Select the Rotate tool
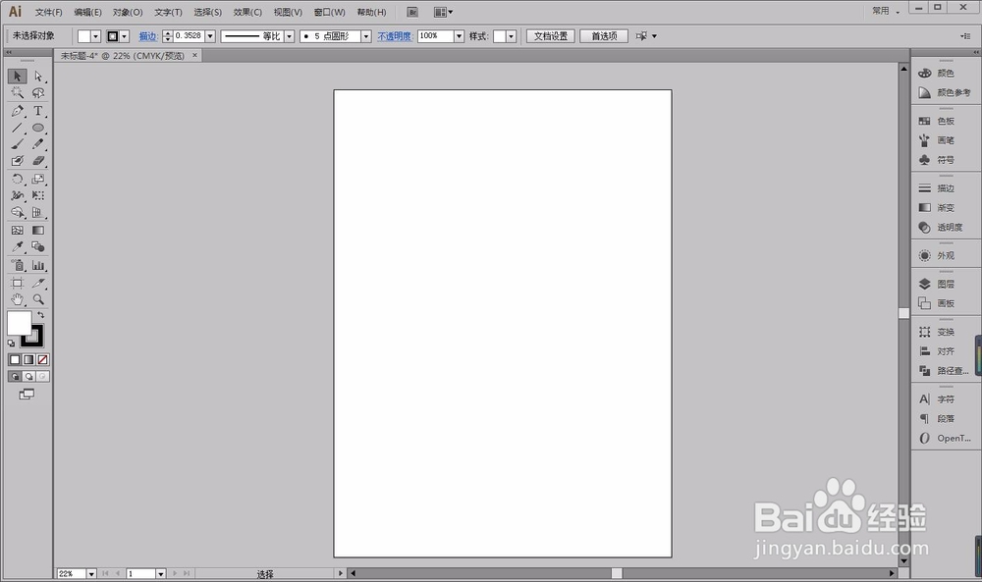 [17, 179]
